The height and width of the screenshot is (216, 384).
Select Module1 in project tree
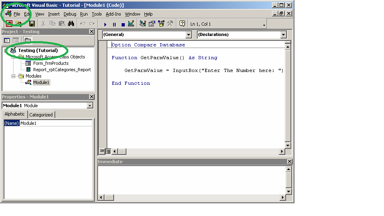[41, 82]
